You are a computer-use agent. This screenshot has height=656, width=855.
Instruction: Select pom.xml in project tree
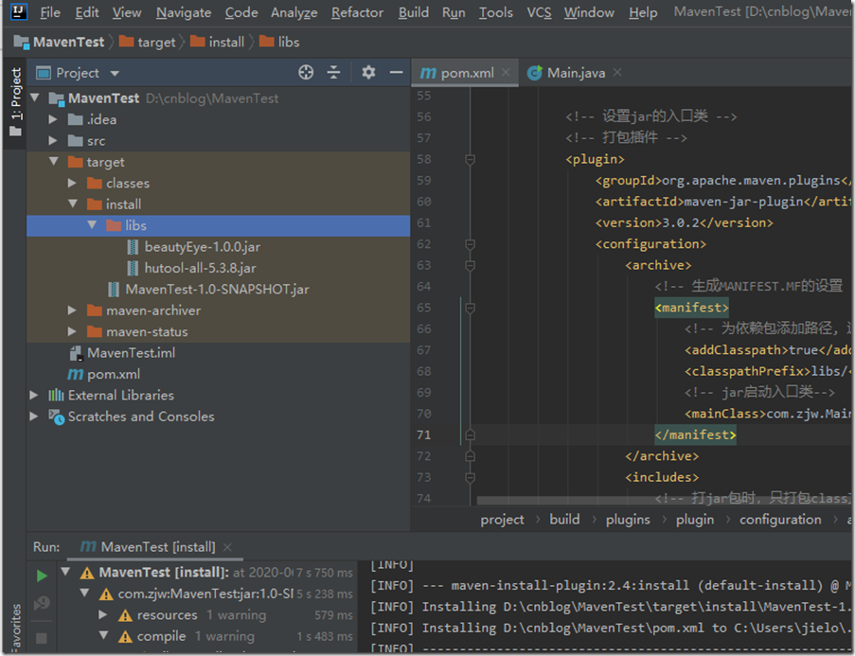click(x=103, y=374)
